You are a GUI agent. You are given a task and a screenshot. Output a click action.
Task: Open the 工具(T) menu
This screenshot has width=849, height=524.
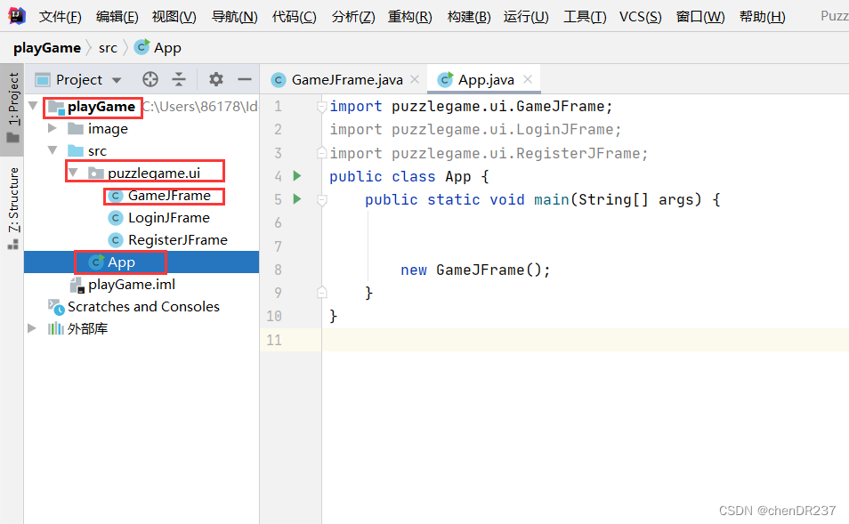585,17
